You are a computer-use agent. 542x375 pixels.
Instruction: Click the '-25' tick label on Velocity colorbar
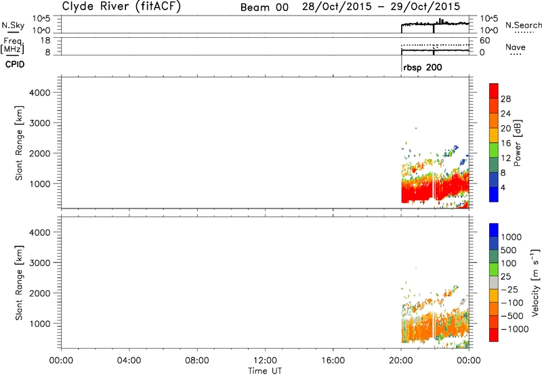tap(509, 289)
